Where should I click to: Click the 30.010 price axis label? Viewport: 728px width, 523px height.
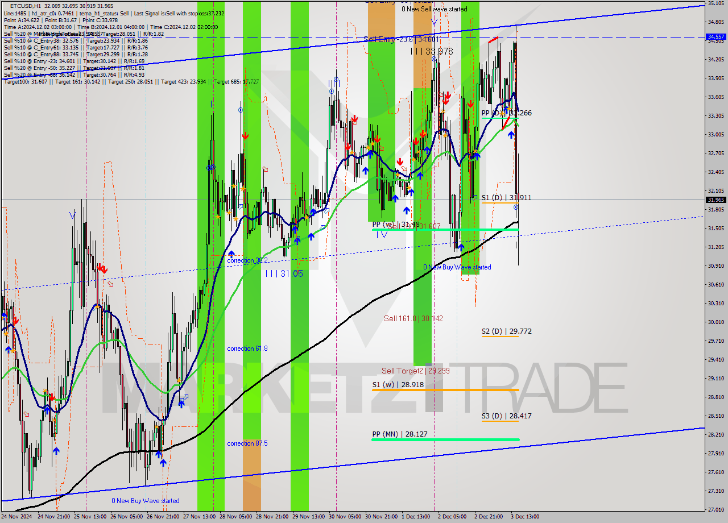(x=715, y=322)
